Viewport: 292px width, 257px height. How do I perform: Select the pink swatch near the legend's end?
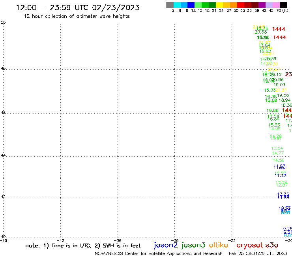click(276, 5)
